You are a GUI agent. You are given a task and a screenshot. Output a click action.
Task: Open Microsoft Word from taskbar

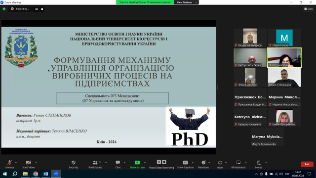point(45,174)
